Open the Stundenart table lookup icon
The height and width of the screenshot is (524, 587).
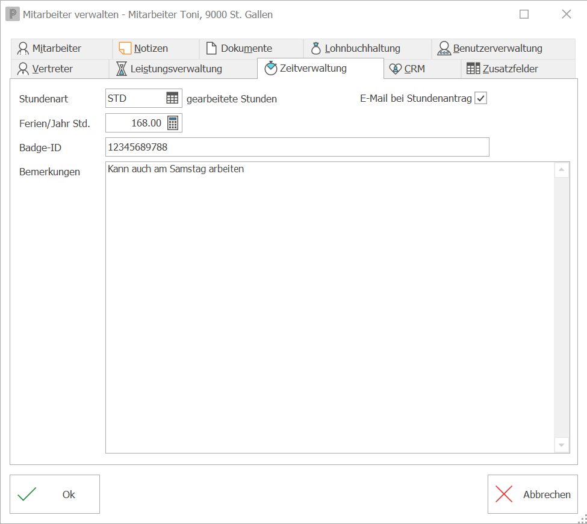[172, 98]
